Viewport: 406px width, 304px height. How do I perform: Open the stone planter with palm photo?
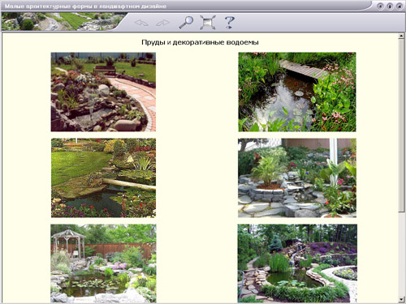pos(297,178)
